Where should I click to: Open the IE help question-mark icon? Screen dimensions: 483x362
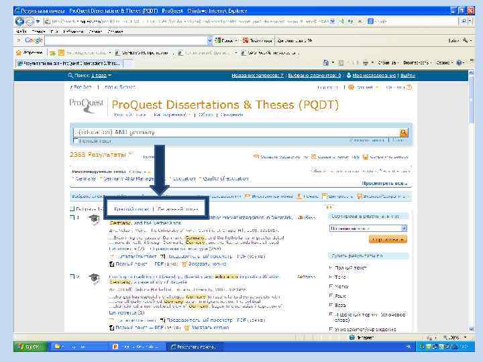click(x=459, y=62)
